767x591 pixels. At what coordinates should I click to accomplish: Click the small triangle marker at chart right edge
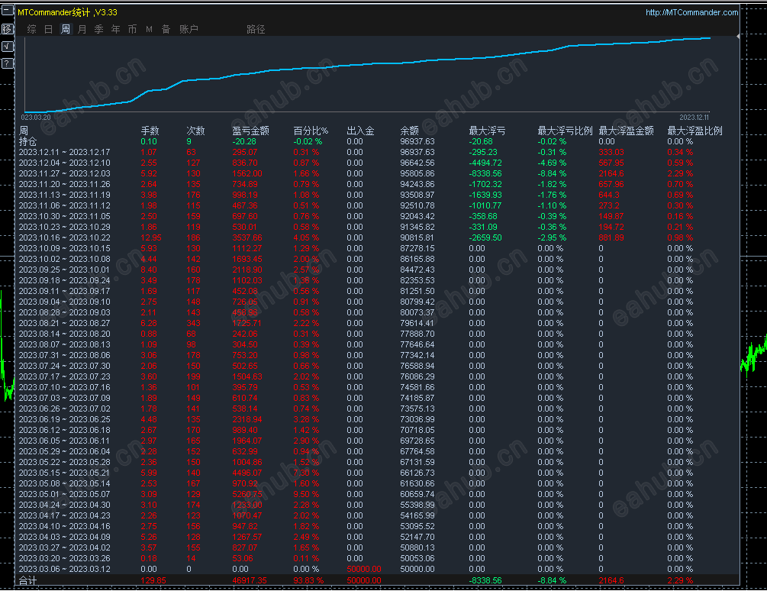point(737,37)
